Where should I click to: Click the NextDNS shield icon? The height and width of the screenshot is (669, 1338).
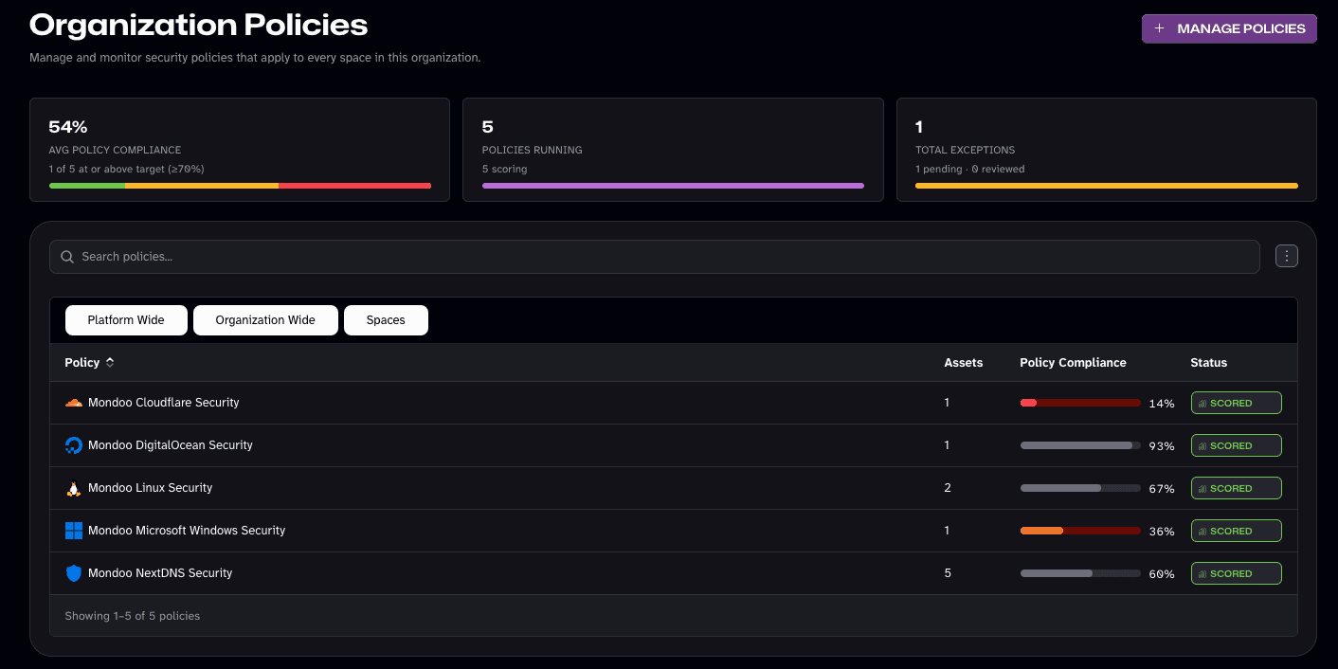[x=74, y=573]
